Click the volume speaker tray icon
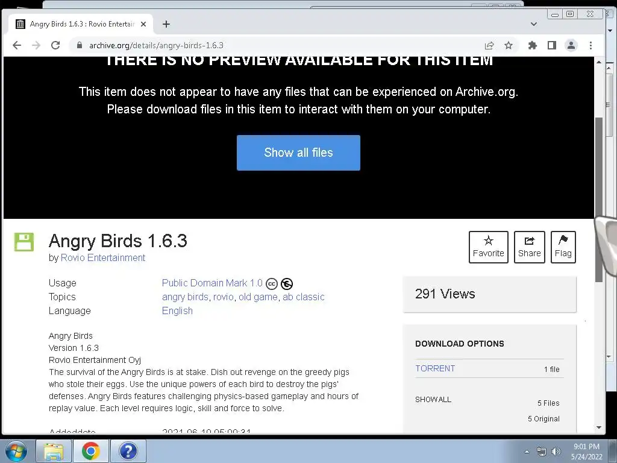Screen dimensions: 617x463 pyautogui.click(x=556, y=452)
